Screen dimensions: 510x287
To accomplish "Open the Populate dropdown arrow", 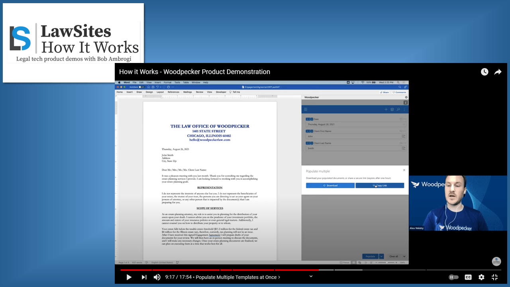I will click(381, 256).
